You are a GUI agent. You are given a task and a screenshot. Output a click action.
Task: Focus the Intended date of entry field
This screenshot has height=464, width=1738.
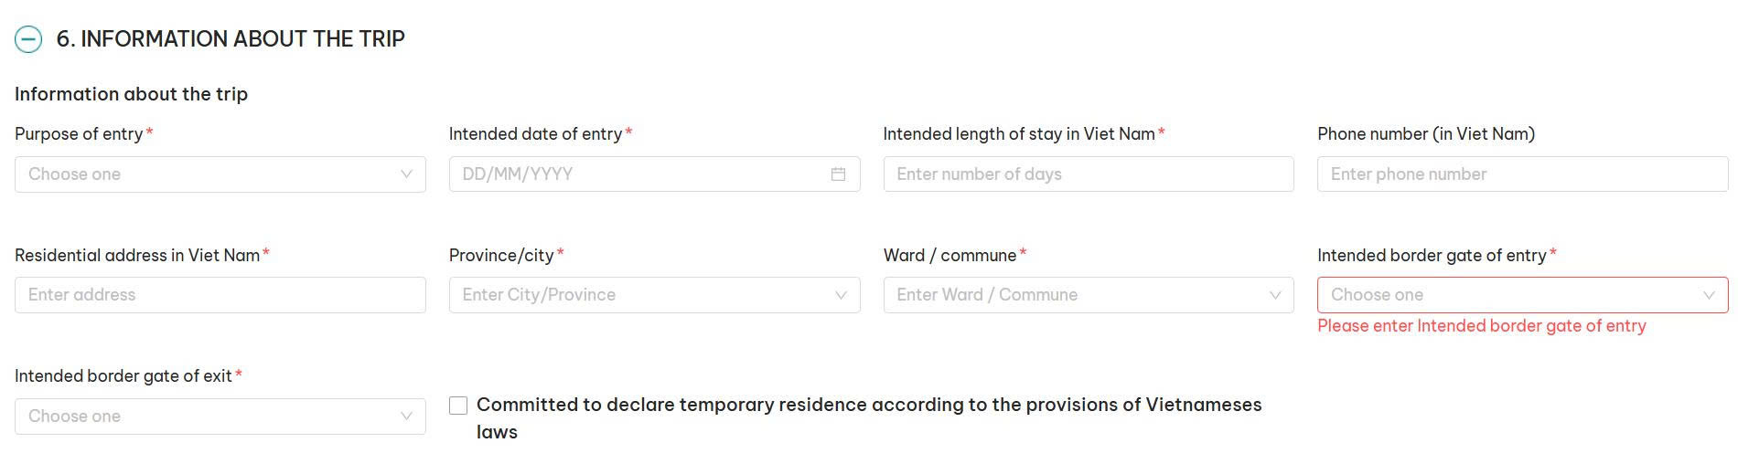pyautogui.click(x=640, y=174)
